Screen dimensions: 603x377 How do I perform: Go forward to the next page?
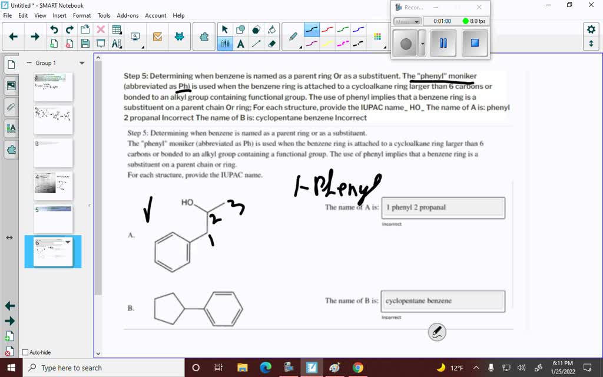click(x=35, y=36)
